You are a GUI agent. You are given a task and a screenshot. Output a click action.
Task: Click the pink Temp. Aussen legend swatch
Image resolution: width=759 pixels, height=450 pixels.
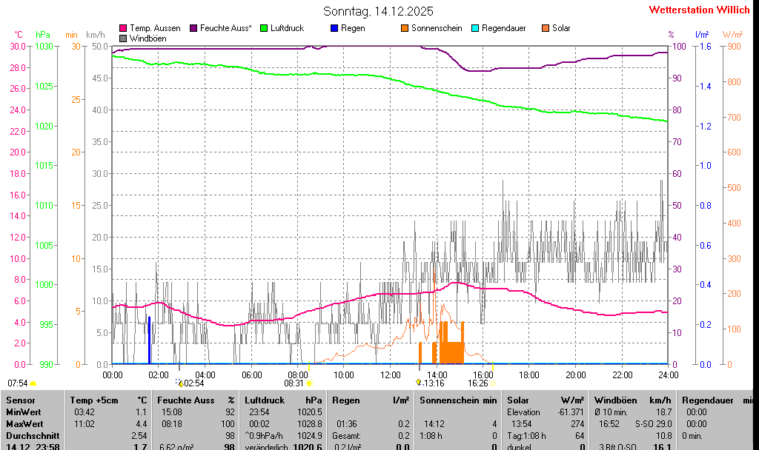pyautogui.click(x=123, y=28)
